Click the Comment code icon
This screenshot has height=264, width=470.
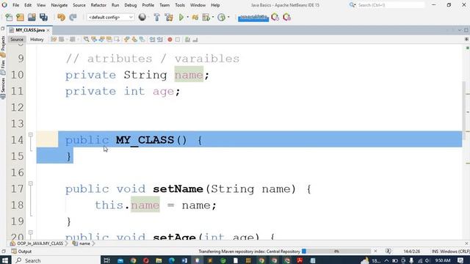(187, 40)
